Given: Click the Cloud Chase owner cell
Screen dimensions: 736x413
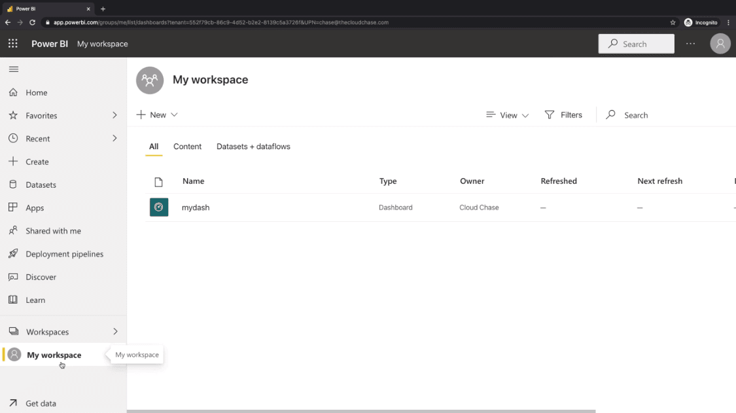Looking at the screenshot, I should [x=479, y=207].
